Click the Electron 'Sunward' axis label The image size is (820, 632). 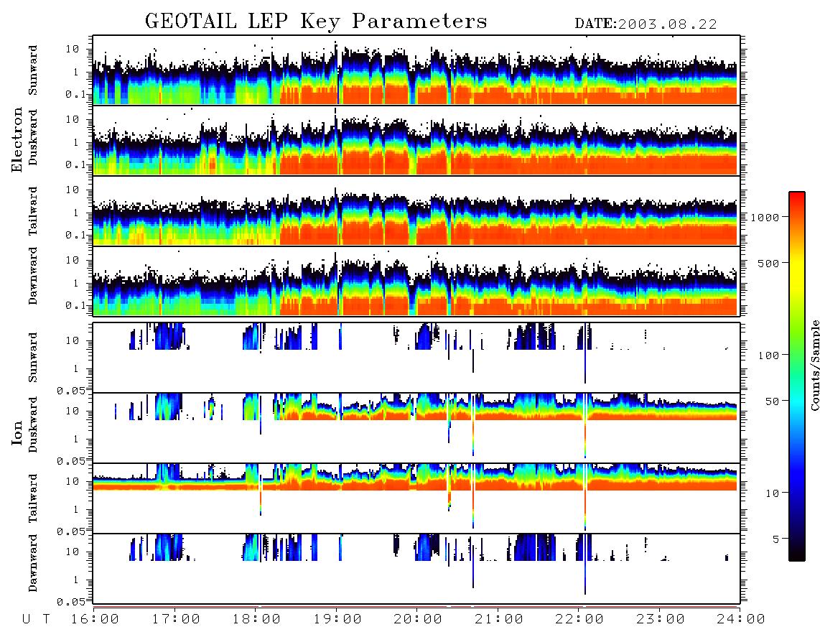pyautogui.click(x=33, y=70)
